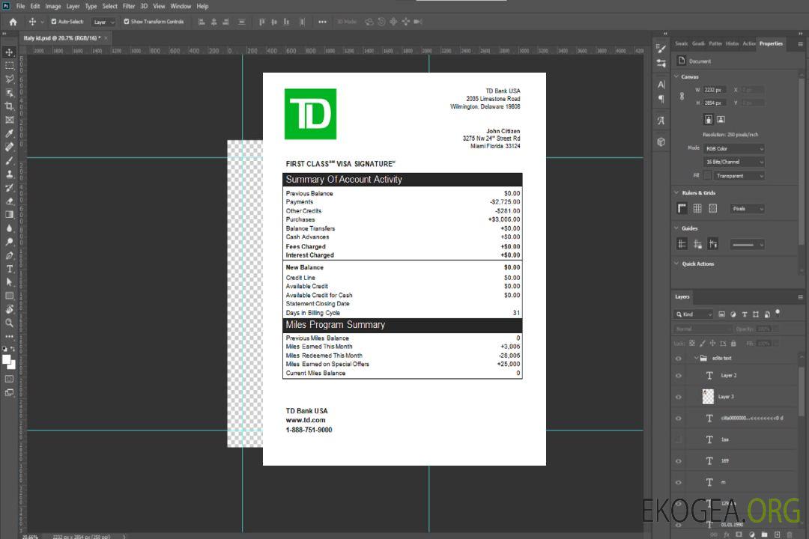Hide Layer 3 visibility eye
The width and height of the screenshot is (809, 539).
tap(679, 398)
